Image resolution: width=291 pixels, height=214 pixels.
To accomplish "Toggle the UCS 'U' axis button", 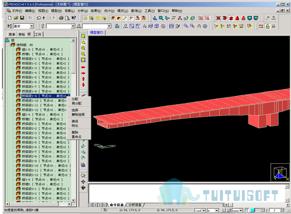I will 201,18.
